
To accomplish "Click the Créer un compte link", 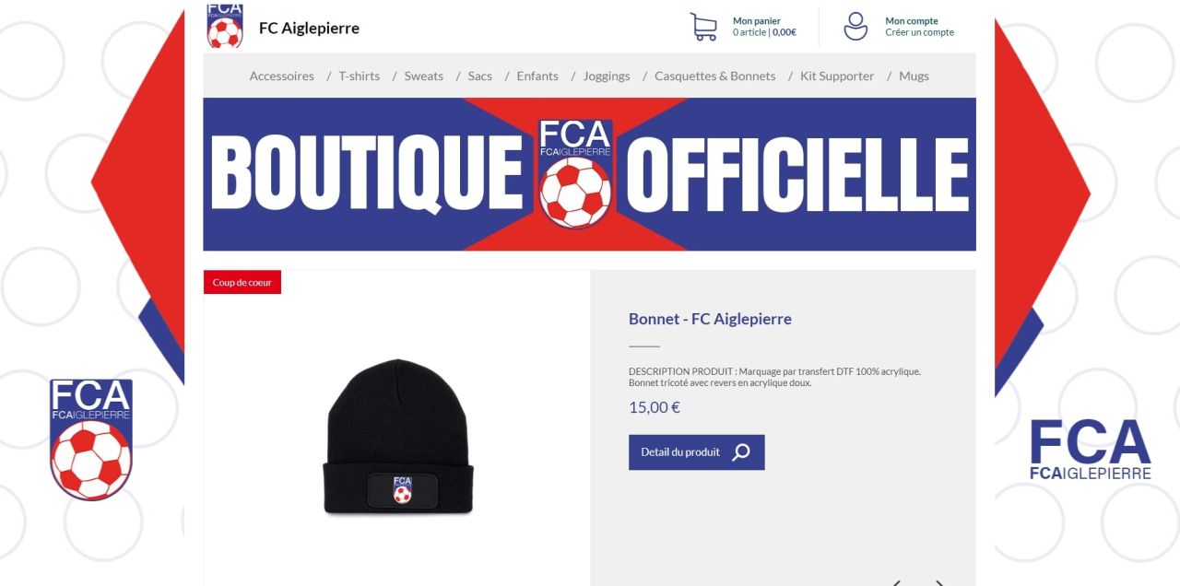I will coord(919,32).
